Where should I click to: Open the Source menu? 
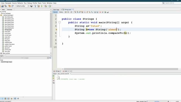(14, 3)
